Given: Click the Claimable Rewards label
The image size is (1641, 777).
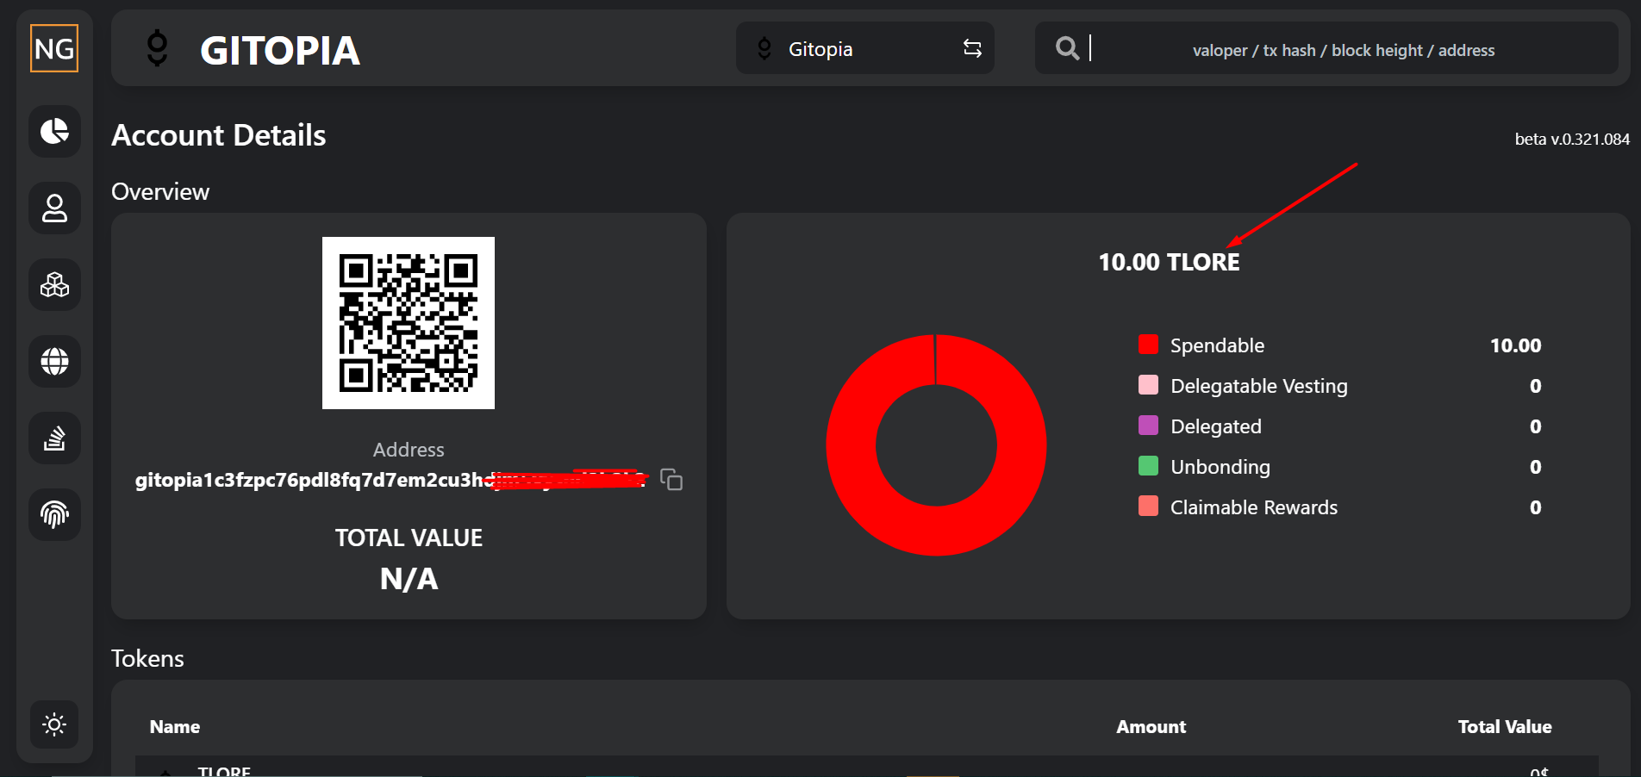Looking at the screenshot, I should click(1253, 507).
